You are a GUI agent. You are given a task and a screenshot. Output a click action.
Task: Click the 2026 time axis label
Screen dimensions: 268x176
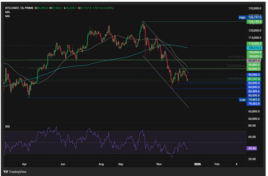(197, 164)
